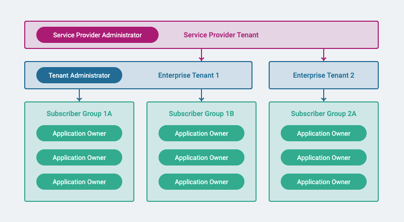Click first Application Owner in Subscriber Group 2A
The height and width of the screenshot is (222, 404).
point(324,133)
